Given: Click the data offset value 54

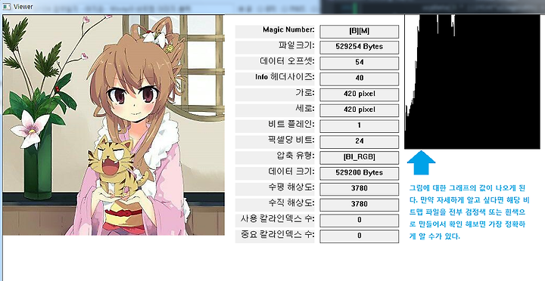Looking at the screenshot, I should click(x=359, y=63).
